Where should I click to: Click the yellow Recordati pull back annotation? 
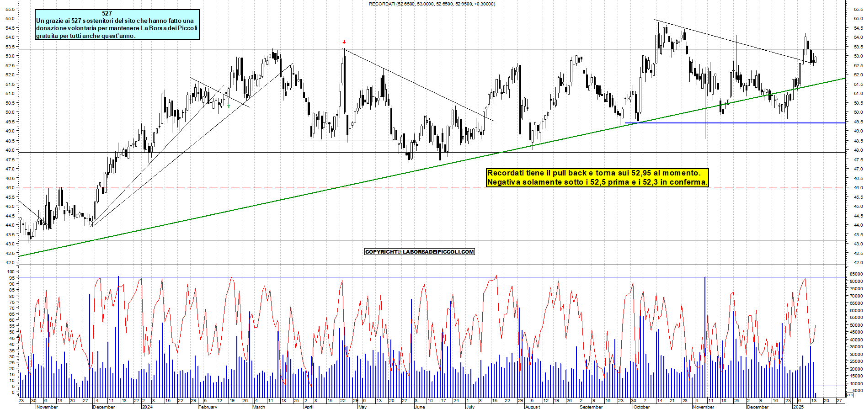[x=597, y=178]
